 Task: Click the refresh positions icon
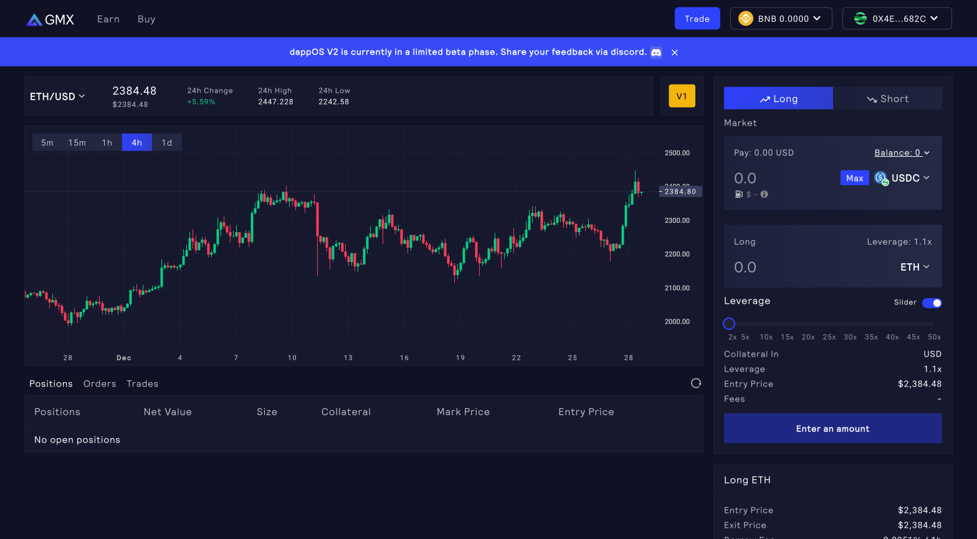pyautogui.click(x=696, y=383)
